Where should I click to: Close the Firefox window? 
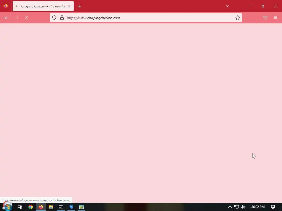click(275, 6)
